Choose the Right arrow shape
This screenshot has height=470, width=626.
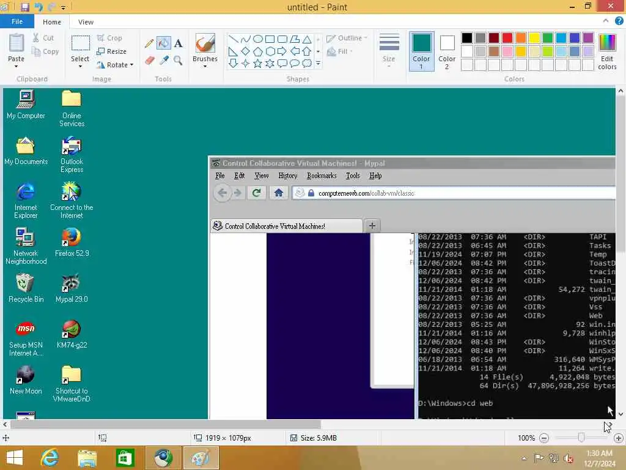(x=282, y=51)
